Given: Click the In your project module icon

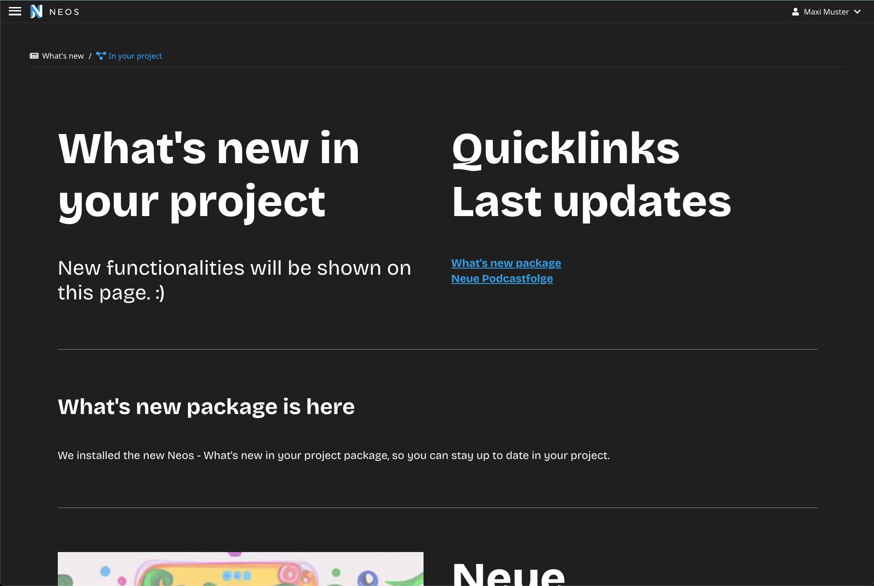Looking at the screenshot, I should 101,56.
